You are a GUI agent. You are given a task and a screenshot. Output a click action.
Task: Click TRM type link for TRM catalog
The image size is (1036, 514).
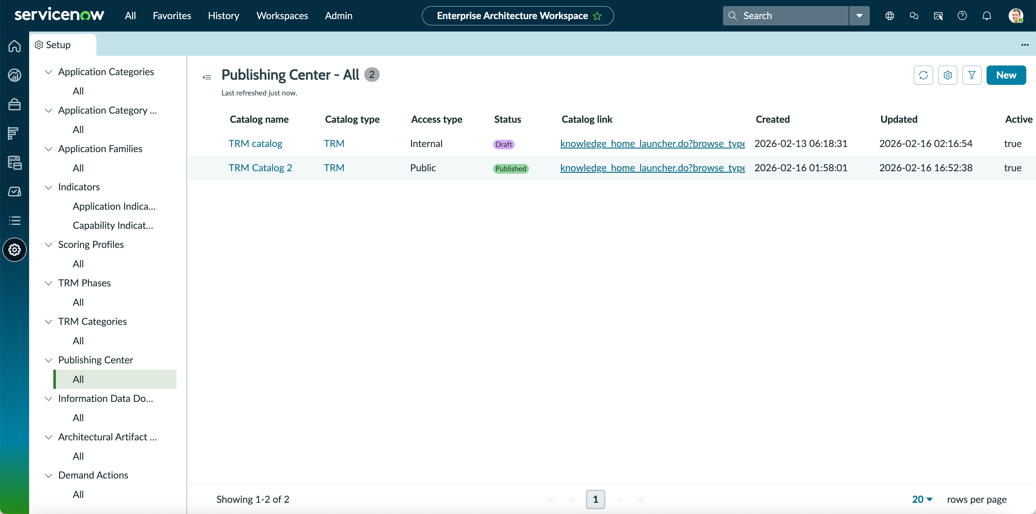[334, 143]
